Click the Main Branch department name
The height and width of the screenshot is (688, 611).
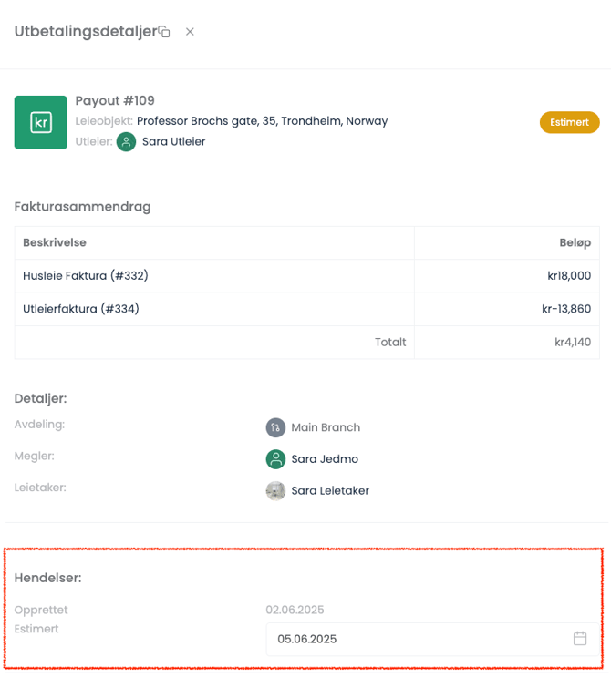326,427
